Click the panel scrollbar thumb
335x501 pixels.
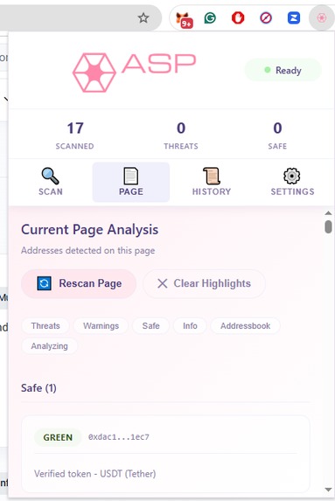click(x=328, y=226)
